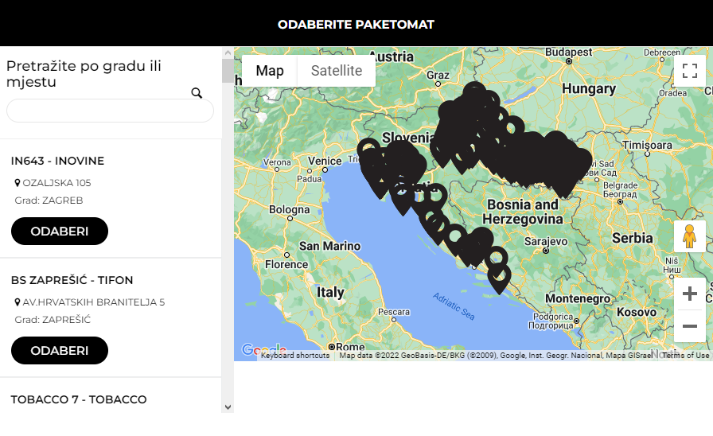The height and width of the screenshot is (436, 713).
Task: Click the Venice label on the map
Action: [325, 161]
